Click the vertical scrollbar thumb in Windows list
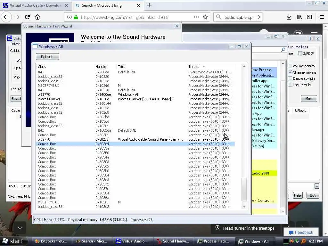Viewport: 328px width, 246px height. point(244,189)
